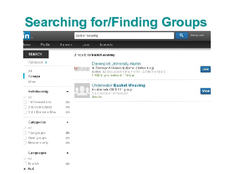
Task: Open the Home menu
Action: [x=27, y=44]
